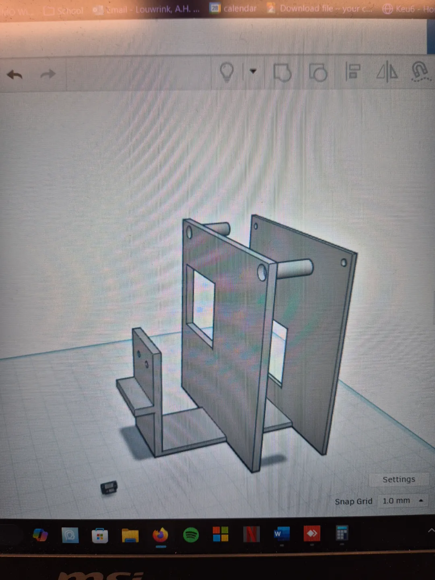Ungroup shapes using the toolbar icon
The height and width of the screenshot is (580, 435).
click(318, 72)
